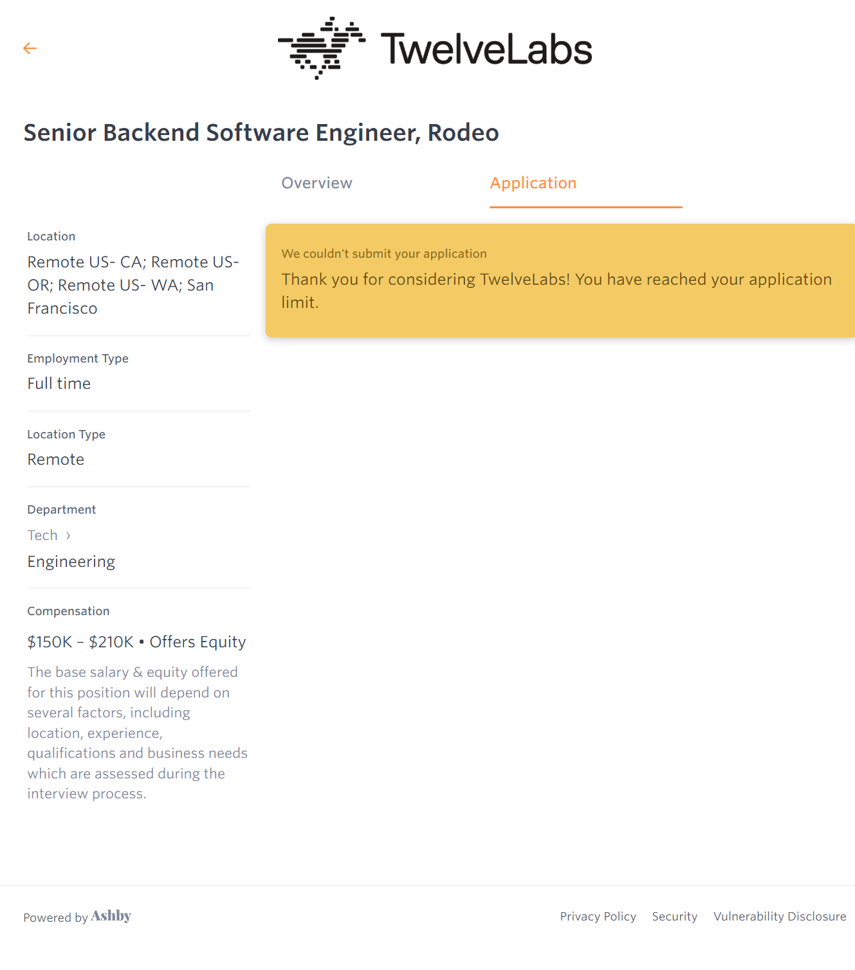Viewport: 855px width, 970px height.
Task: Click the Engineering department label
Action: click(71, 562)
